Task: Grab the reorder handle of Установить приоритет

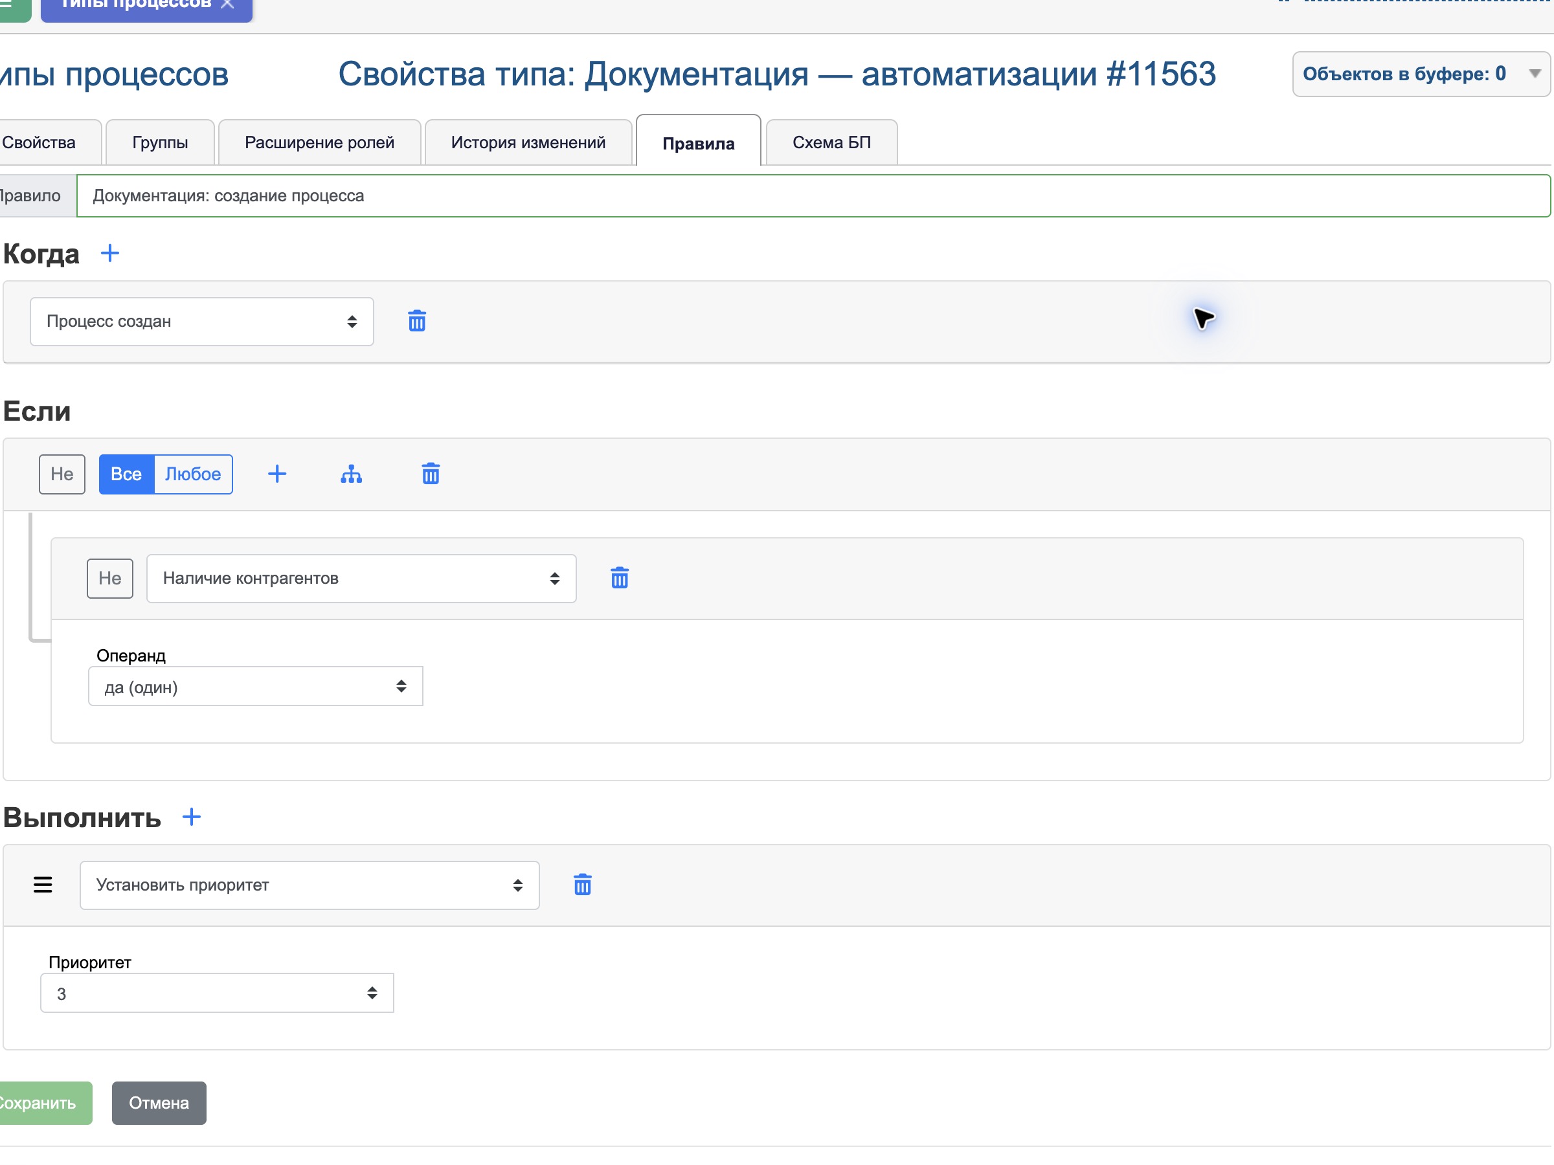Action: tap(43, 885)
